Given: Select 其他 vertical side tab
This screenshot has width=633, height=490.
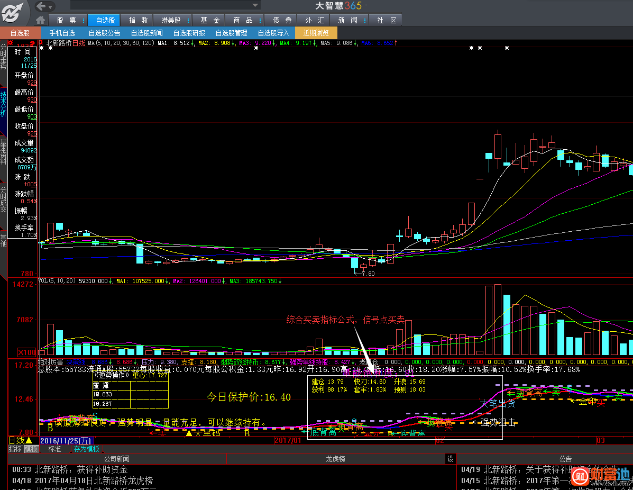Looking at the screenshot, I should [x=3, y=240].
